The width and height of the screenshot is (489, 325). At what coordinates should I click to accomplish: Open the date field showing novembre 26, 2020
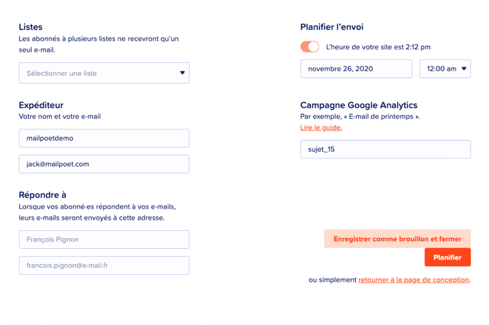356,68
